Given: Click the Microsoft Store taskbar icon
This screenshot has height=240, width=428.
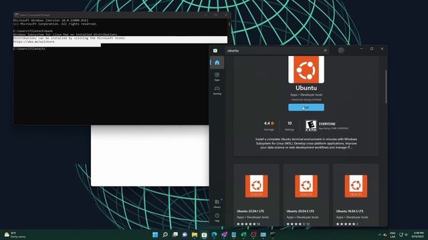Looking at the screenshot, I should pyautogui.click(x=204, y=235).
